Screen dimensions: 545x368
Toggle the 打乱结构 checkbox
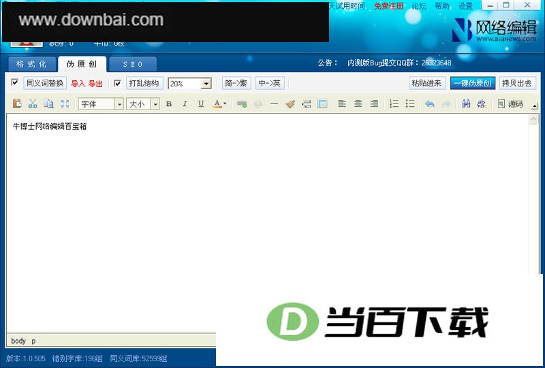117,83
